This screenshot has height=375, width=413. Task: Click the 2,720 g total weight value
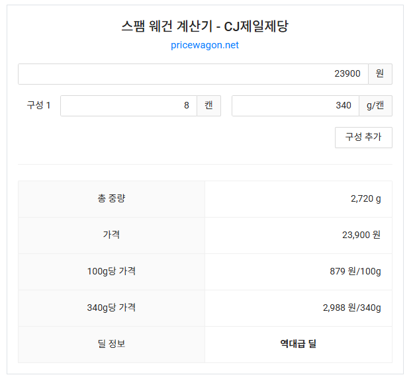pyautogui.click(x=365, y=198)
